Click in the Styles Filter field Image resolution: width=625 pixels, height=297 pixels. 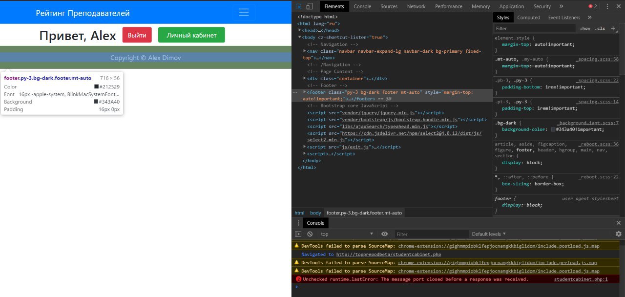tap(535, 28)
